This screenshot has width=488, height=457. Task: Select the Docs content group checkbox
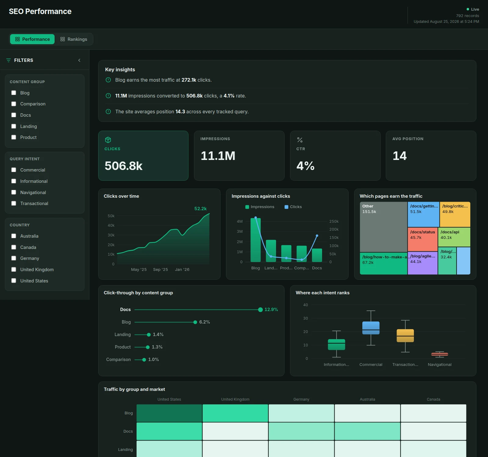point(14,115)
